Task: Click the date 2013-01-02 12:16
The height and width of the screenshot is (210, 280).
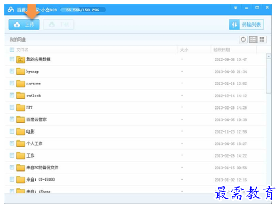Action: coord(231,180)
